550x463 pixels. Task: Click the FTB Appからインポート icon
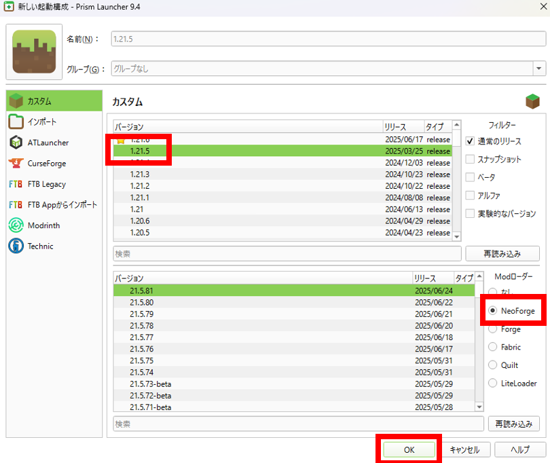coord(16,205)
